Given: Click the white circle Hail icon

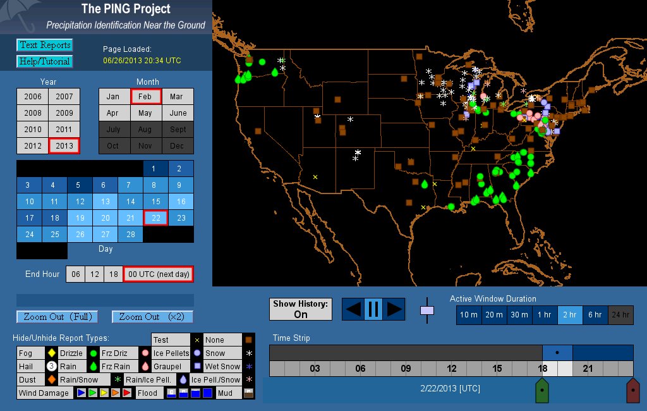Looking at the screenshot, I should [x=51, y=366].
